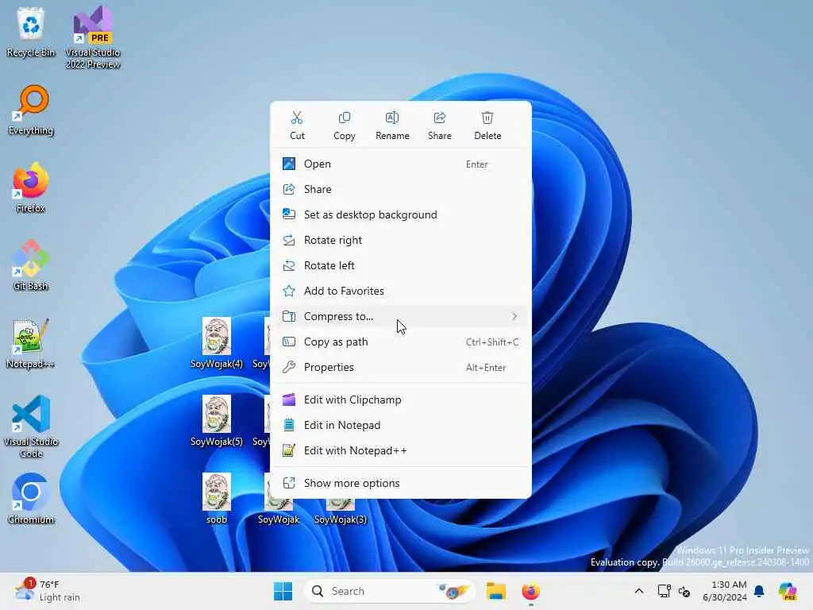Viewport: 813px width, 610px height.
Task: Click the taskbar Search box
Action: (x=389, y=591)
